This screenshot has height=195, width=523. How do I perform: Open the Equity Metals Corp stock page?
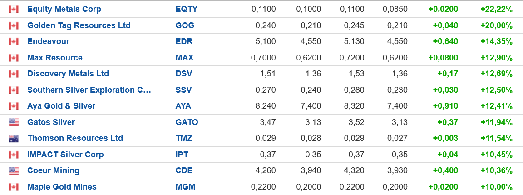pos(64,9)
